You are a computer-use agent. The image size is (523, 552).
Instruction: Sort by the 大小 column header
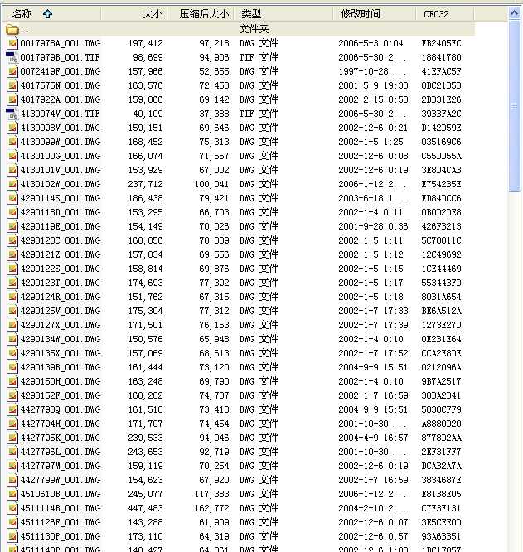(134, 14)
